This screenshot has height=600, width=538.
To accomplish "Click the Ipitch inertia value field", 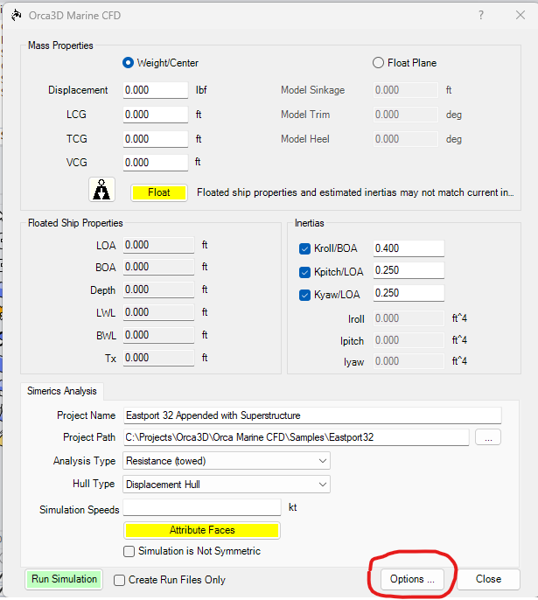I will (409, 340).
